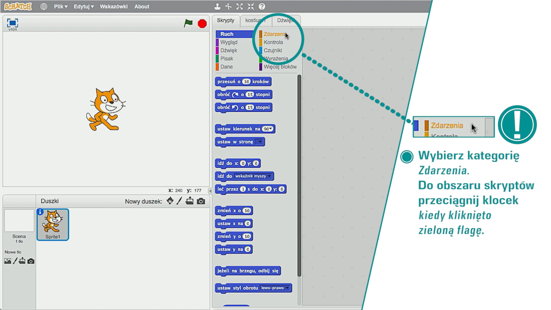Switch to the Kostiumy tab
Image resolution: width=551 pixels, height=310 pixels.
click(255, 20)
